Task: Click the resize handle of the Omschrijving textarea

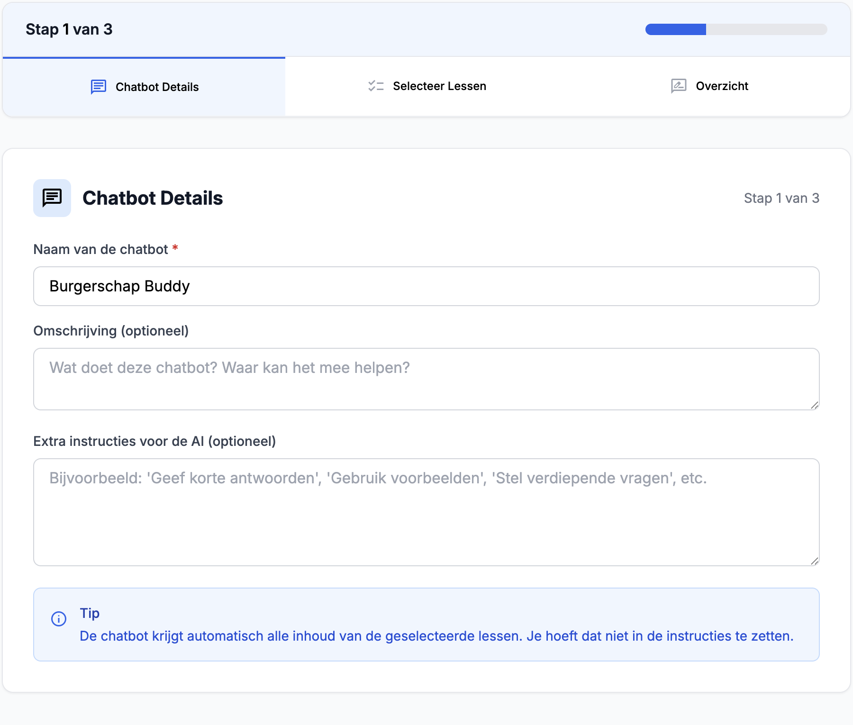Action: click(816, 405)
